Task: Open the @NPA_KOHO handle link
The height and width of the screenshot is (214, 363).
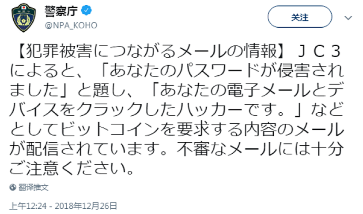Action: point(71,26)
